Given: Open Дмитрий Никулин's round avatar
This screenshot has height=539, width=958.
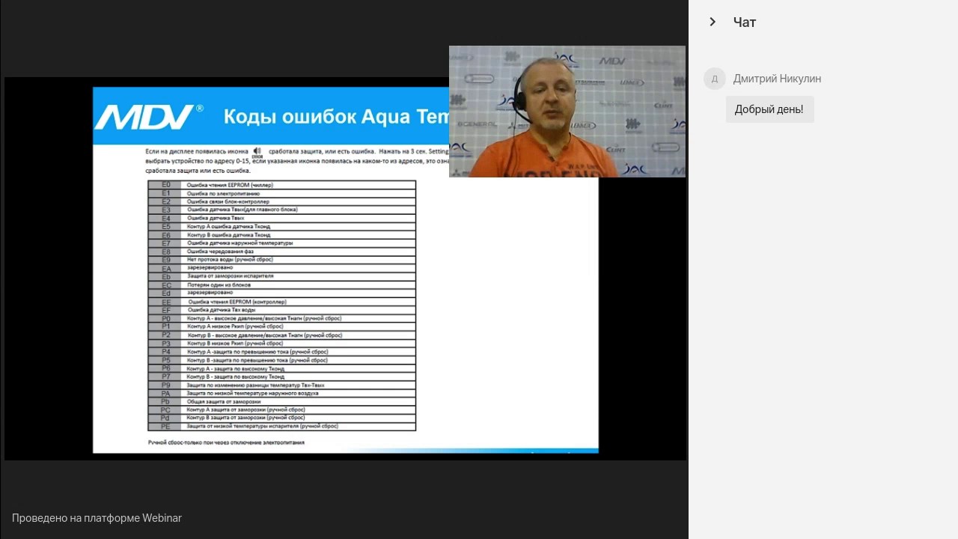Looking at the screenshot, I should point(715,79).
